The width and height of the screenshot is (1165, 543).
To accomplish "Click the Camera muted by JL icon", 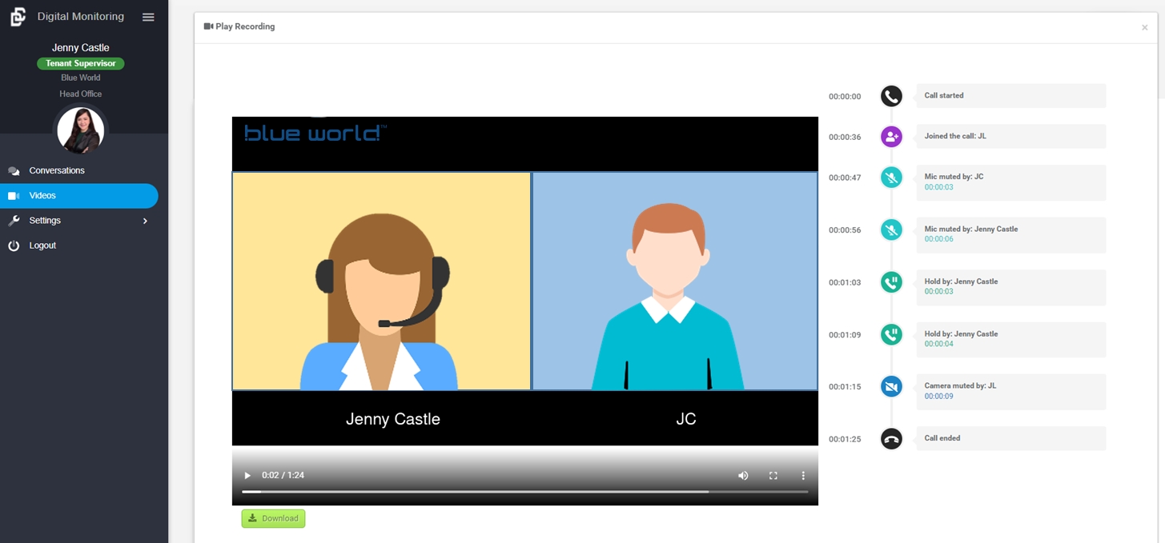I will [x=891, y=387].
